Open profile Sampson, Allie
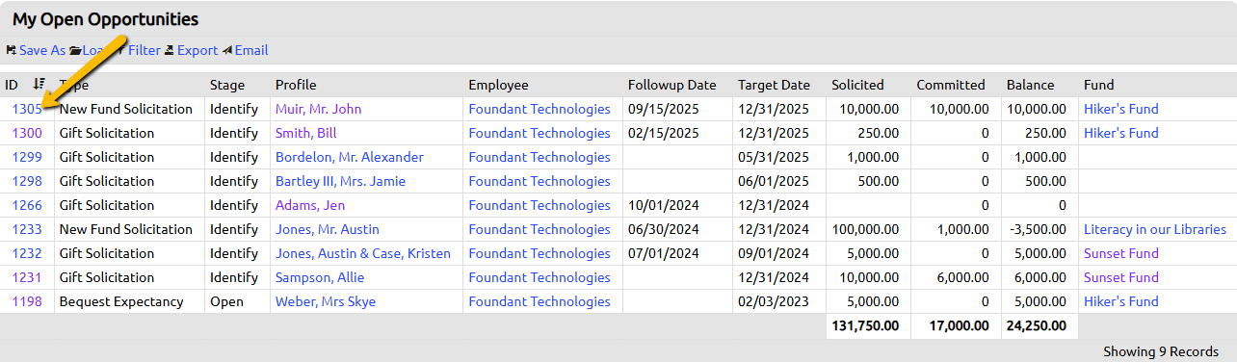The width and height of the screenshot is (1237, 362). 320,277
